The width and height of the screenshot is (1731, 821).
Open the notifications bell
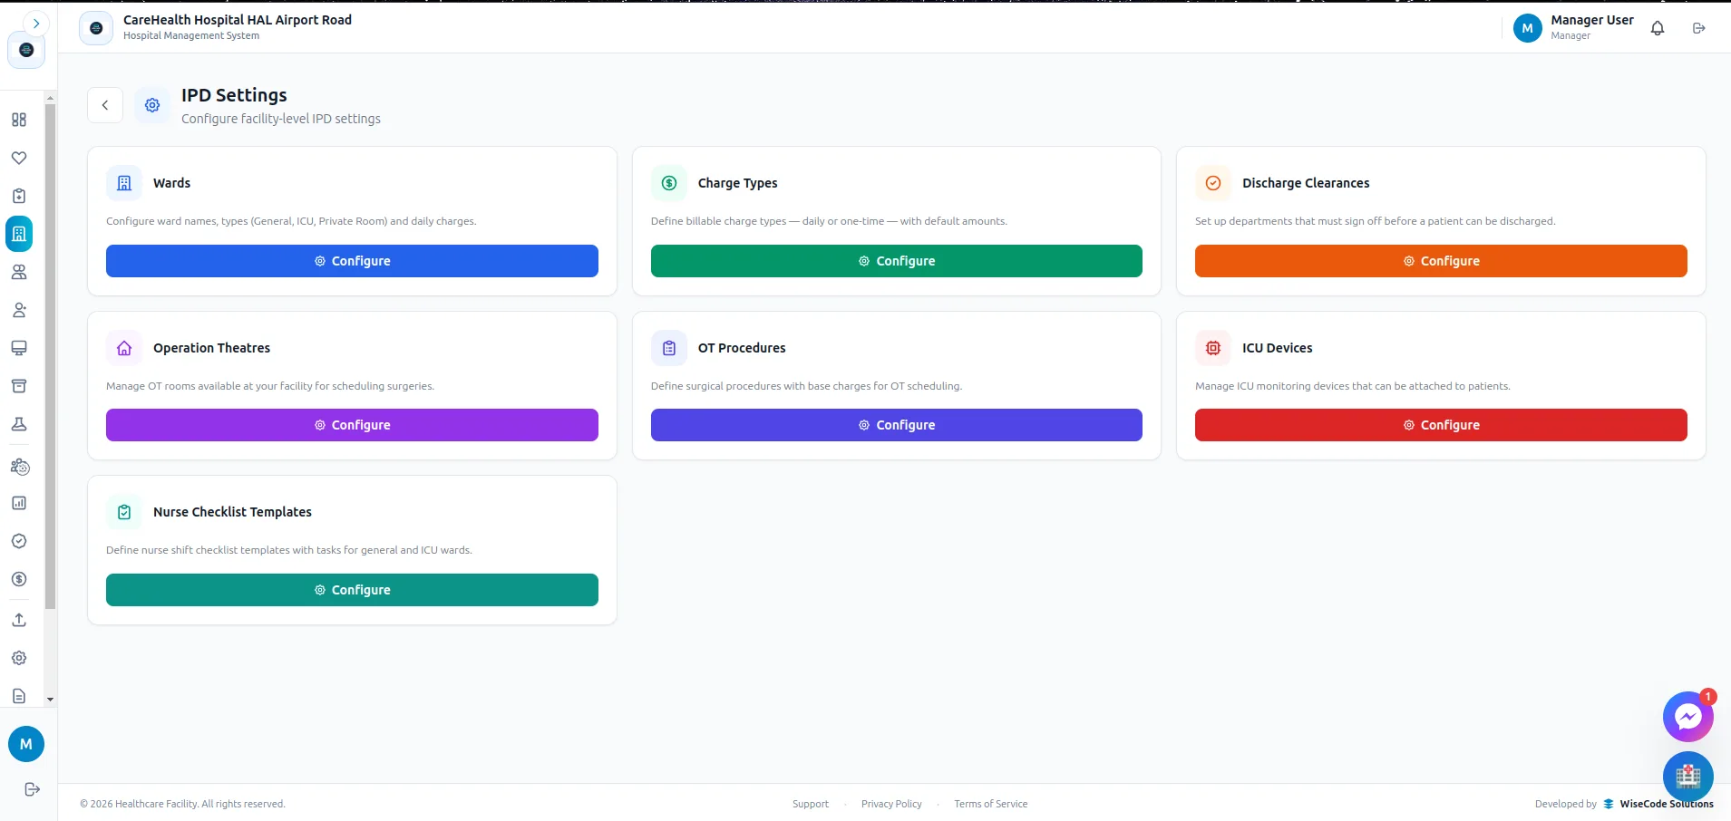click(x=1658, y=28)
